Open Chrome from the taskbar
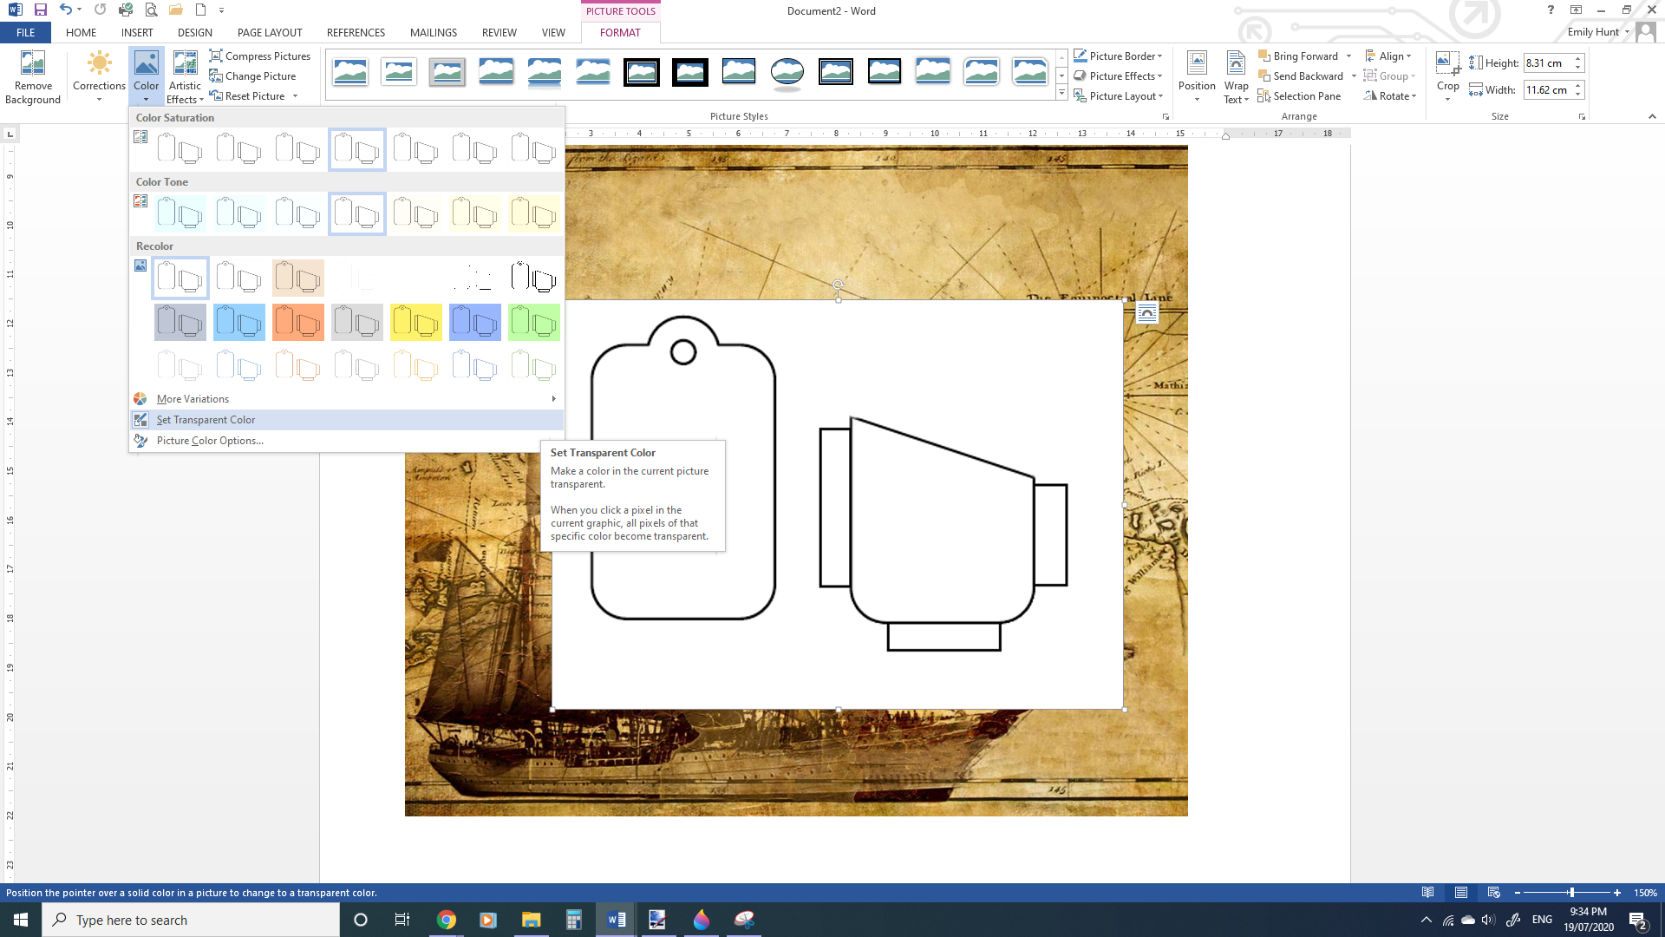This screenshot has height=937, width=1665. point(446,920)
